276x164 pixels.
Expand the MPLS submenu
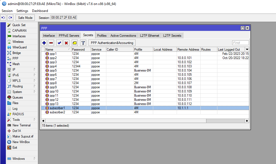click(22, 81)
